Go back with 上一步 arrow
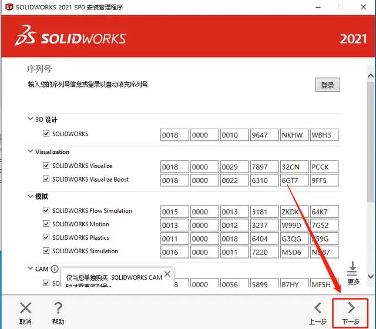This screenshot has width=376, height=329. [x=318, y=308]
